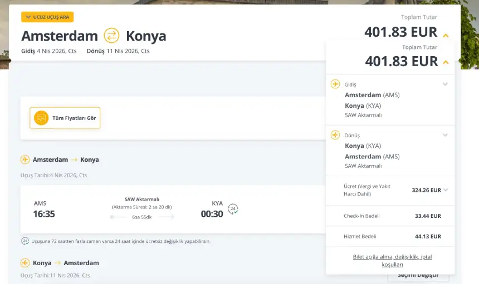Screen dimensions: 479x284
Task: Click the Seçimi Değiştir button
Action: coord(418,275)
